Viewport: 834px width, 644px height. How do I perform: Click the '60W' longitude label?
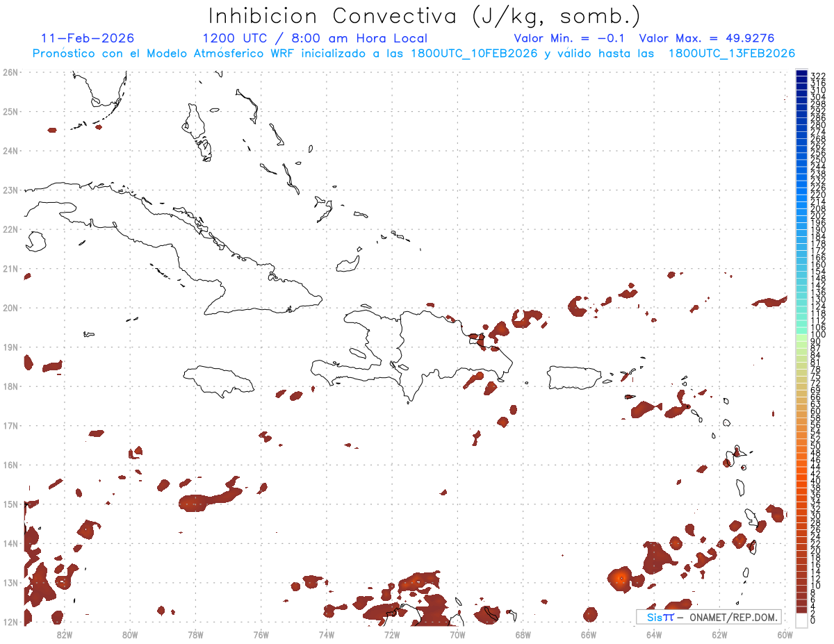point(785,634)
